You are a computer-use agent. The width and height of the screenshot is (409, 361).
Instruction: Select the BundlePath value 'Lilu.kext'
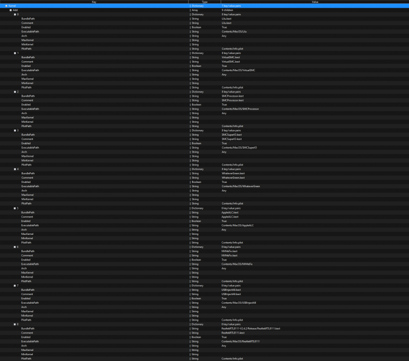pos(226,19)
